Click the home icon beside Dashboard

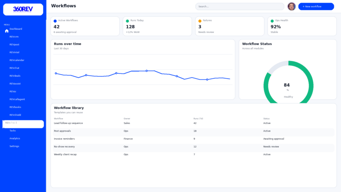pyautogui.click(x=7, y=31)
